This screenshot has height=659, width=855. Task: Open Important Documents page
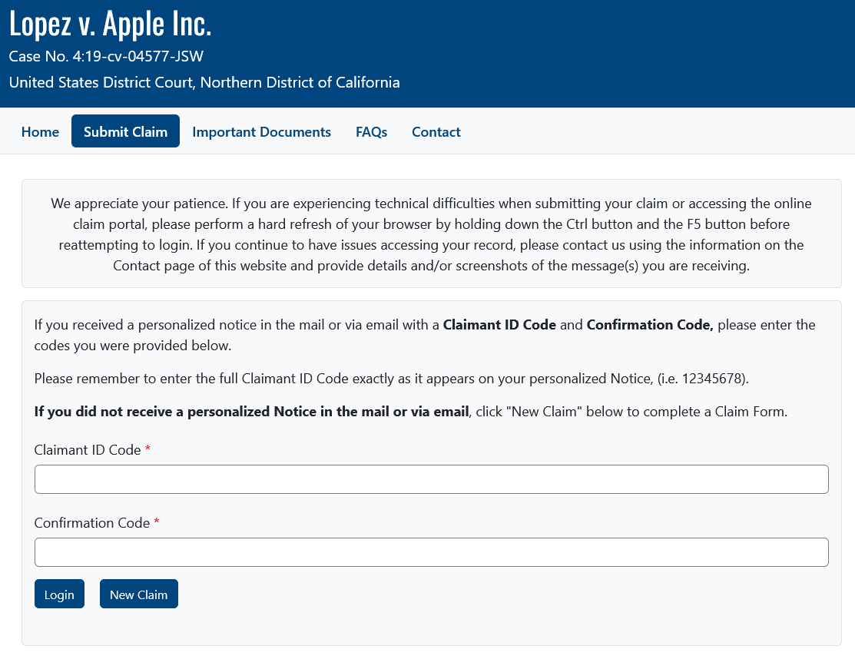[261, 132]
